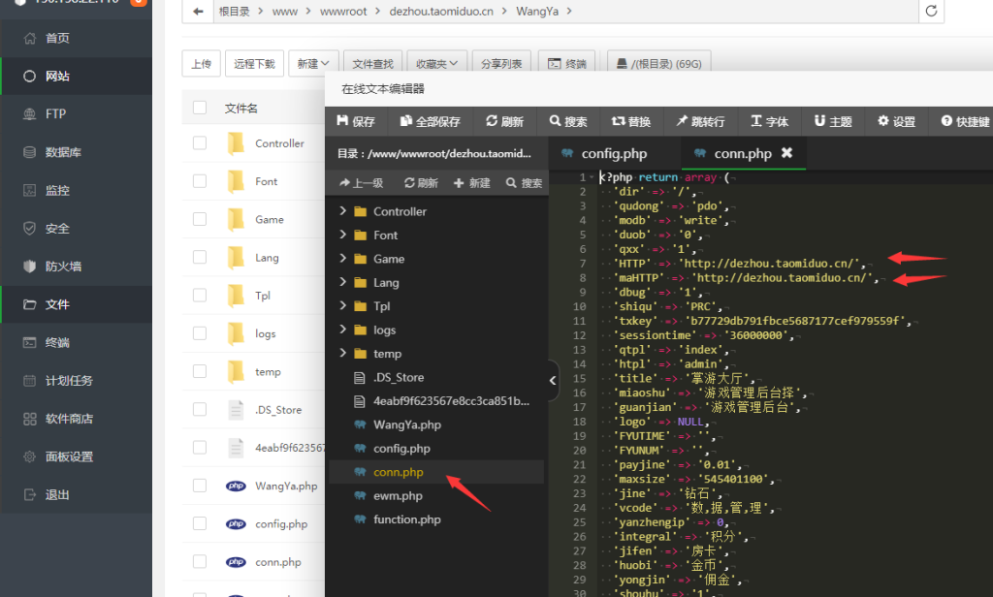Image resolution: width=993 pixels, height=597 pixels.
Task: Click the 保存 (Save) icon in editor toolbar
Action: (x=355, y=120)
